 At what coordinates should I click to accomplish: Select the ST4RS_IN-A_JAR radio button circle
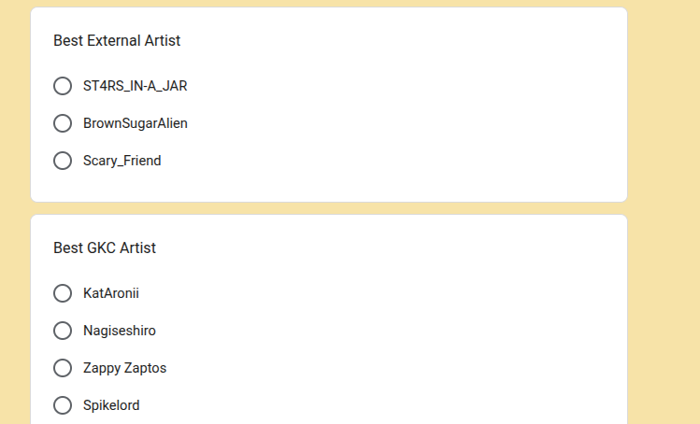coord(63,86)
